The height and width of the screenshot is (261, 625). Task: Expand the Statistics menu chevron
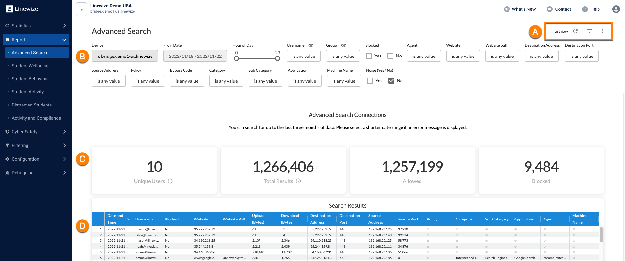64,26
